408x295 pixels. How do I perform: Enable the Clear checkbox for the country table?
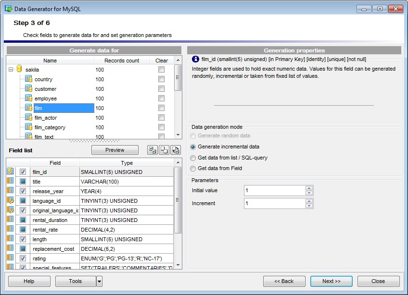tap(161, 79)
